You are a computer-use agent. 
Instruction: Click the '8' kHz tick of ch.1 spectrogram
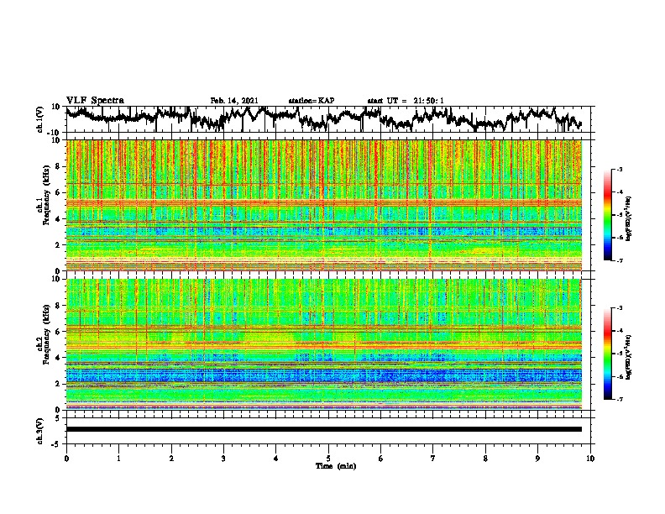tap(58, 166)
